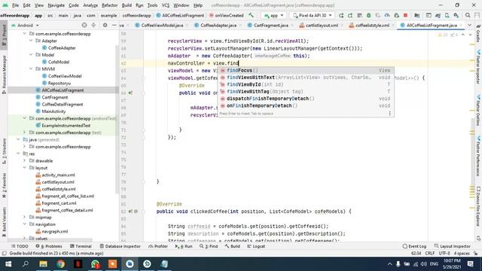Toggle the Device File Explorer panel
Screen dimensions: 482x271
click(x=478, y=207)
